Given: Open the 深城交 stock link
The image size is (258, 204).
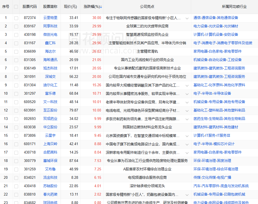Looking at the screenshot, I should click(x=50, y=76).
